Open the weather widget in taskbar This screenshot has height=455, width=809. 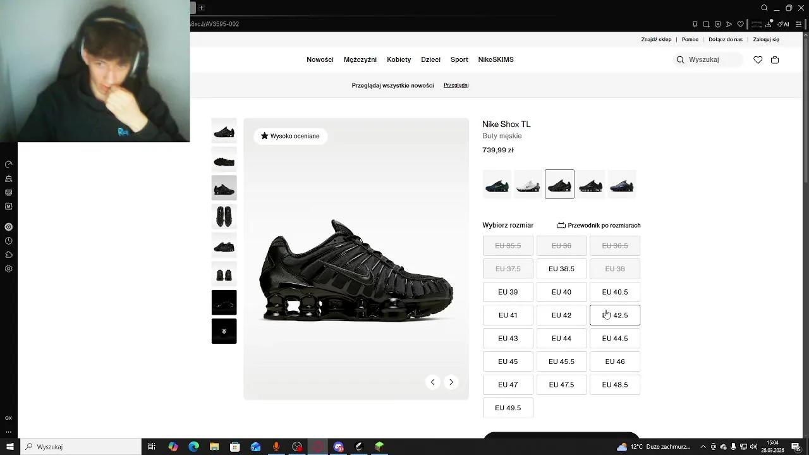(x=654, y=447)
